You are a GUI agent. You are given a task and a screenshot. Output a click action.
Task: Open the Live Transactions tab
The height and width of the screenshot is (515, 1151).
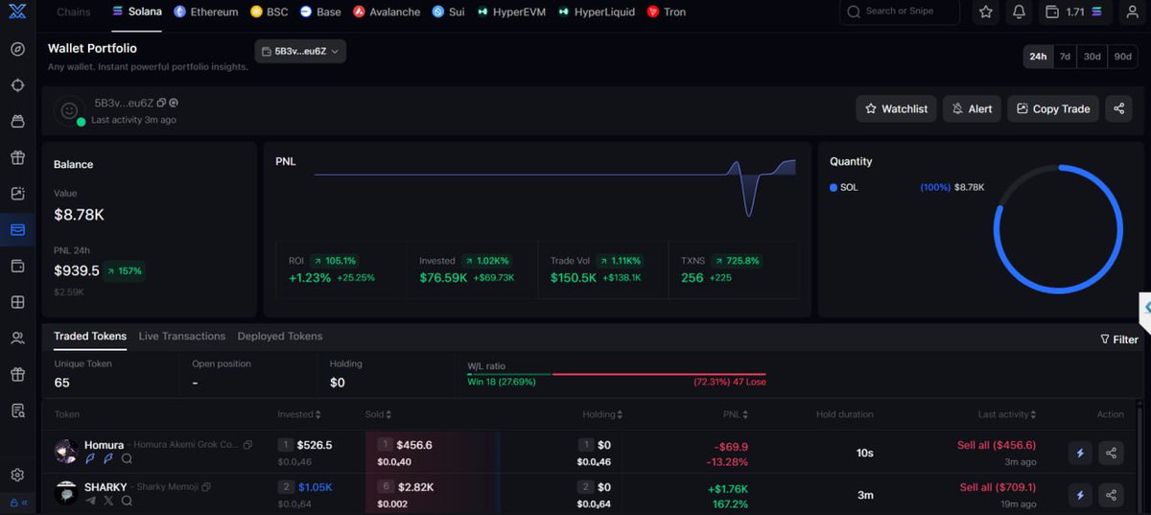[x=182, y=337]
